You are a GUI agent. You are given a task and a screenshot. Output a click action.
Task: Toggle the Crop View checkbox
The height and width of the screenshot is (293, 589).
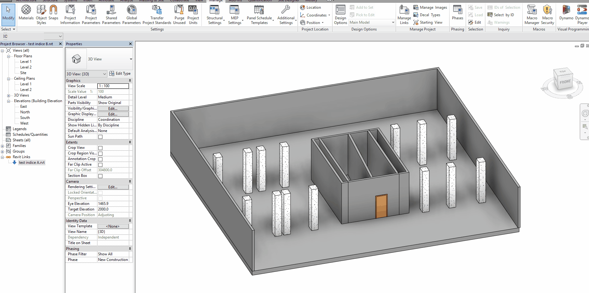click(101, 148)
